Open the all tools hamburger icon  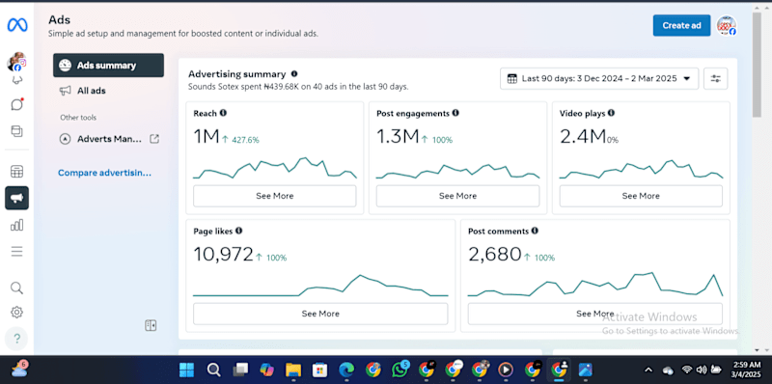click(16, 252)
